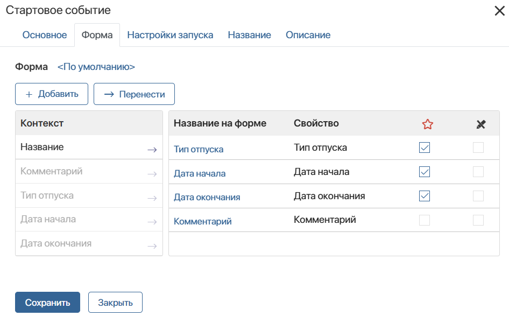
Task: Select the Форма tab
Action: pos(97,35)
